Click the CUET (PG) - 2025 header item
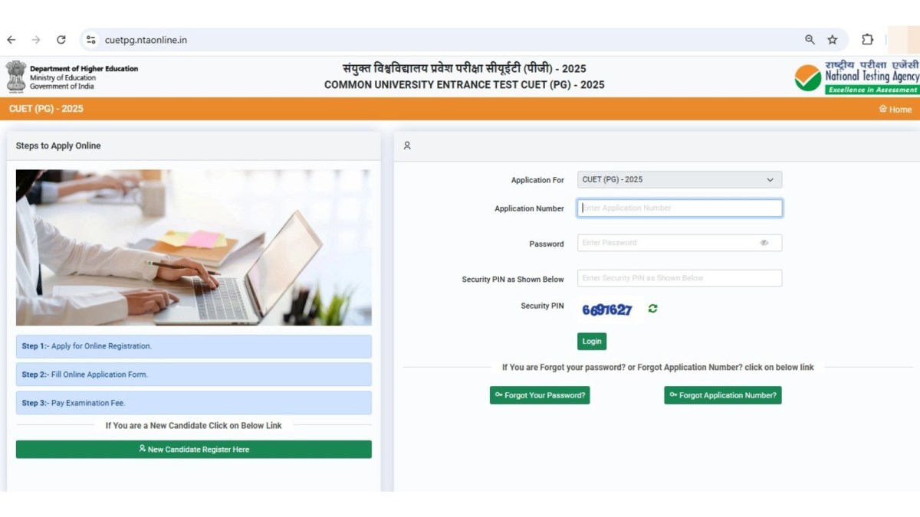The height and width of the screenshot is (517, 920). tap(46, 109)
